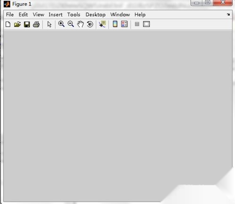Viewport: 235px width, 204px height.
Task: Expand the Tools menu
Action: tap(74, 15)
